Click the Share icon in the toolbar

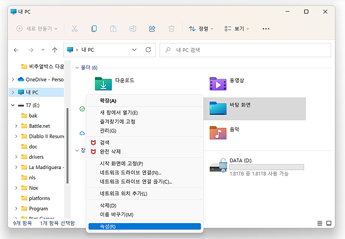click(152, 29)
